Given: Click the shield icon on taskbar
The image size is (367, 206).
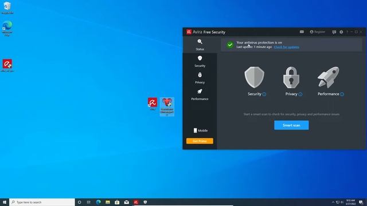Looking at the screenshot, I should 145,202.
